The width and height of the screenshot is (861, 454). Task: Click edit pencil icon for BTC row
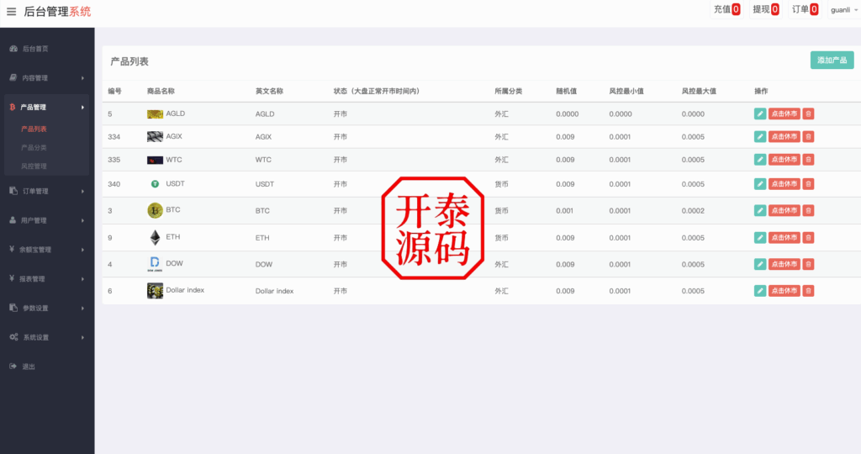(x=760, y=210)
